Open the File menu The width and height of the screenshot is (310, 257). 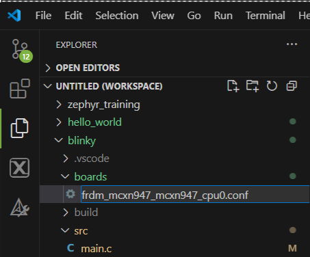[x=43, y=16]
